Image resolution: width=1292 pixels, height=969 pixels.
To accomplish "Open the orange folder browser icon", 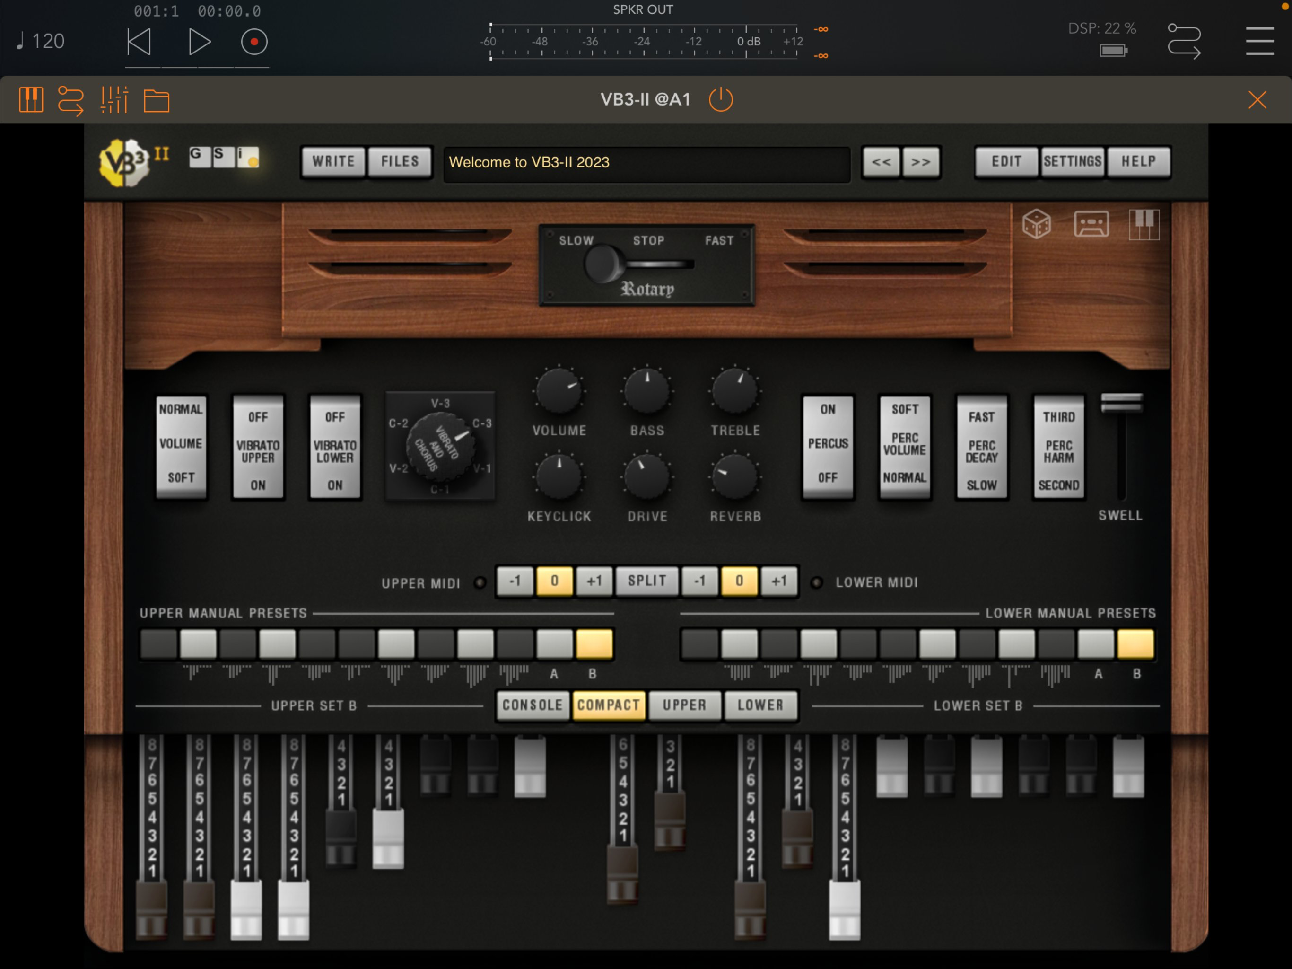I will pyautogui.click(x=157, y=100).
